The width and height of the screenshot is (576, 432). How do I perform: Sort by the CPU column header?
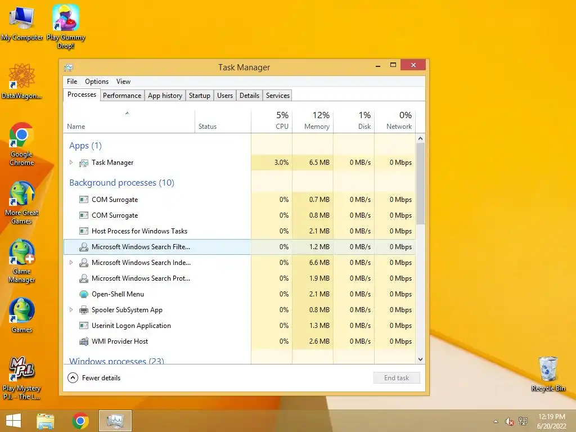272,121
